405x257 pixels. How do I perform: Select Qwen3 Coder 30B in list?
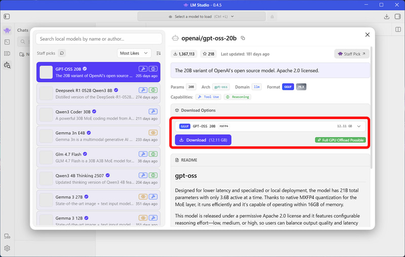click(x=98, y=115)
